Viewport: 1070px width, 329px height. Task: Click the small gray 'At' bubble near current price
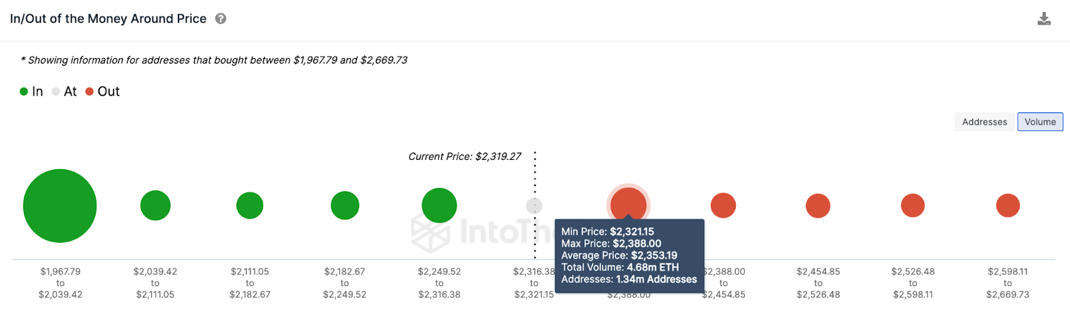coord(534,205)
